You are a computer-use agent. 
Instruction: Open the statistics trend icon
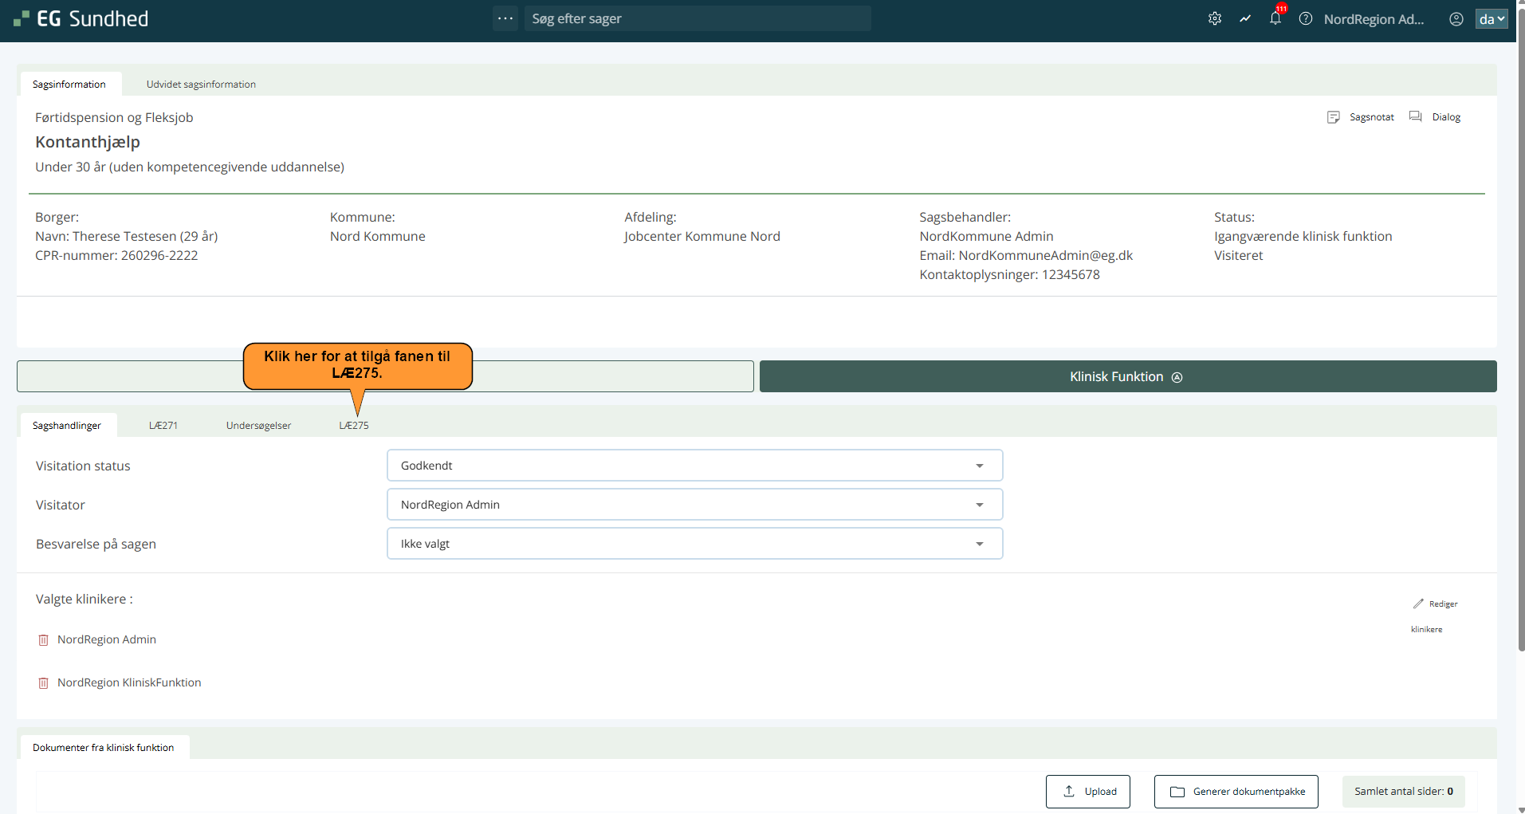[x=1245, y=19]
